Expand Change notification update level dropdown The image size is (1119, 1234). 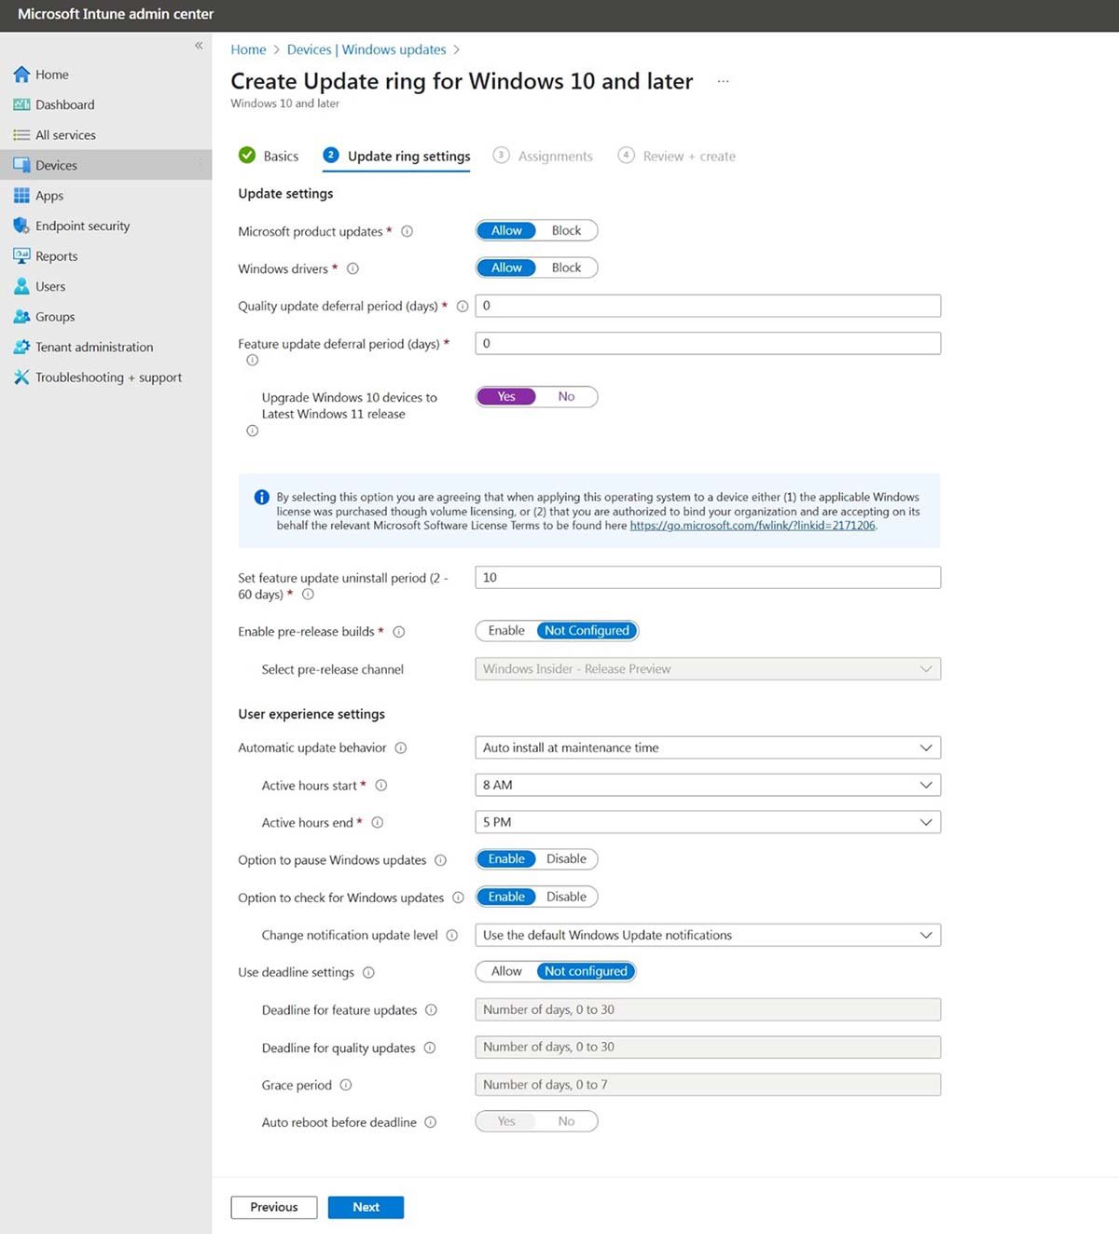pyautogui.click(x=707, y=935)
